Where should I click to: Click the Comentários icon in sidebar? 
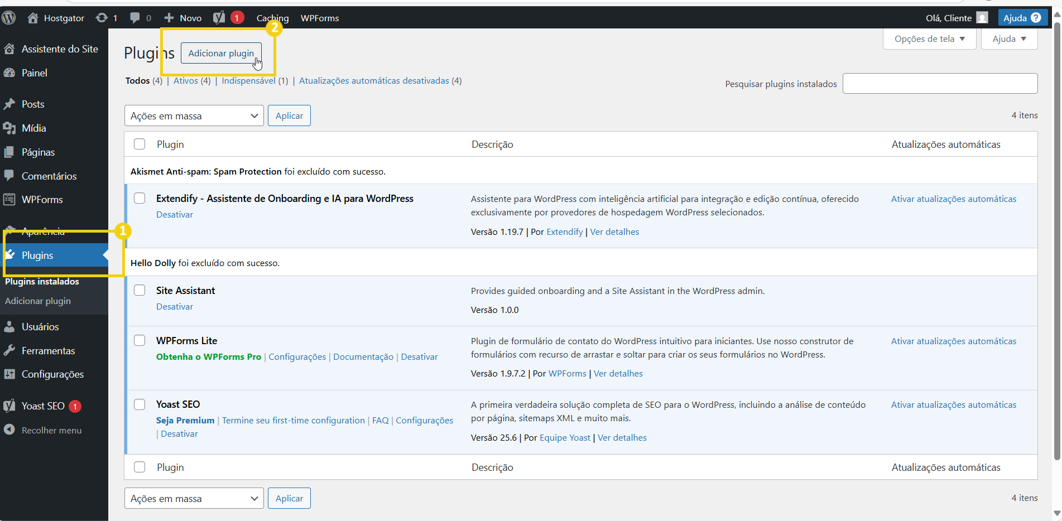pyautogui.click(x=9, y=176)
